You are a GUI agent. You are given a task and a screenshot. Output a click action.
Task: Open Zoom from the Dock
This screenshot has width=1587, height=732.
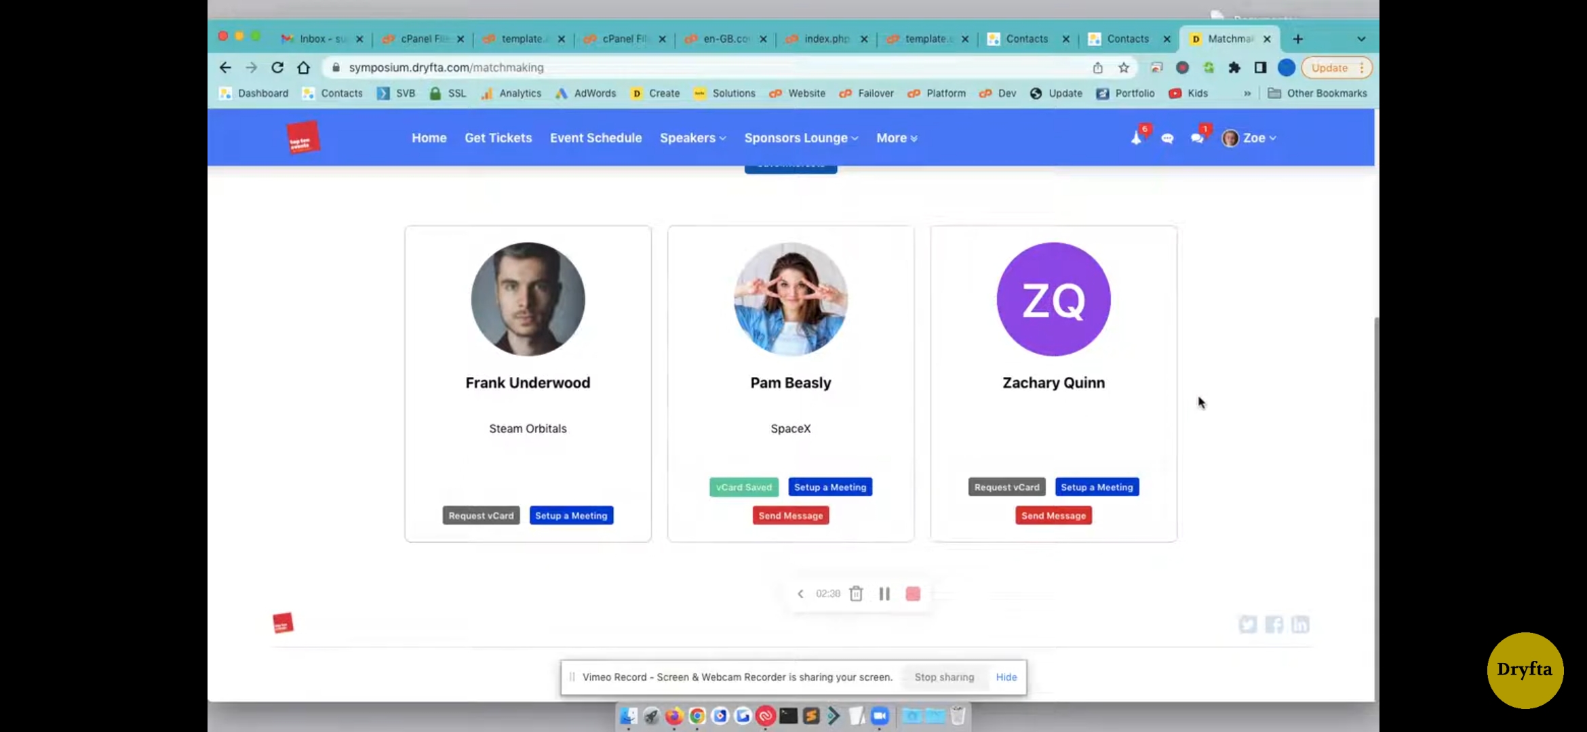[x=879, y=716]
